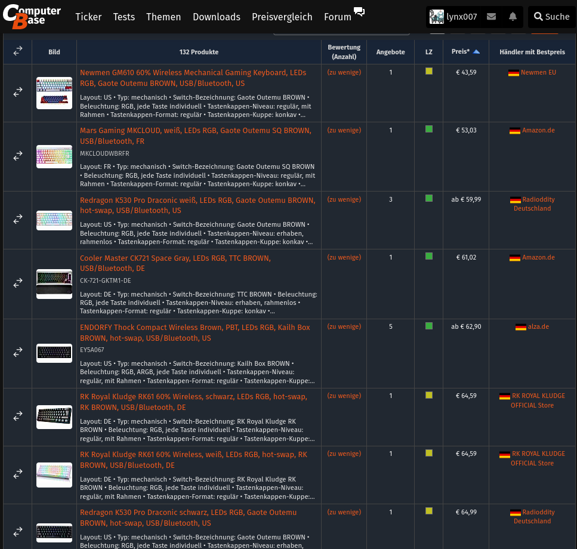
Task: Open the Downloads menu
Action: (x=217, y=17)
